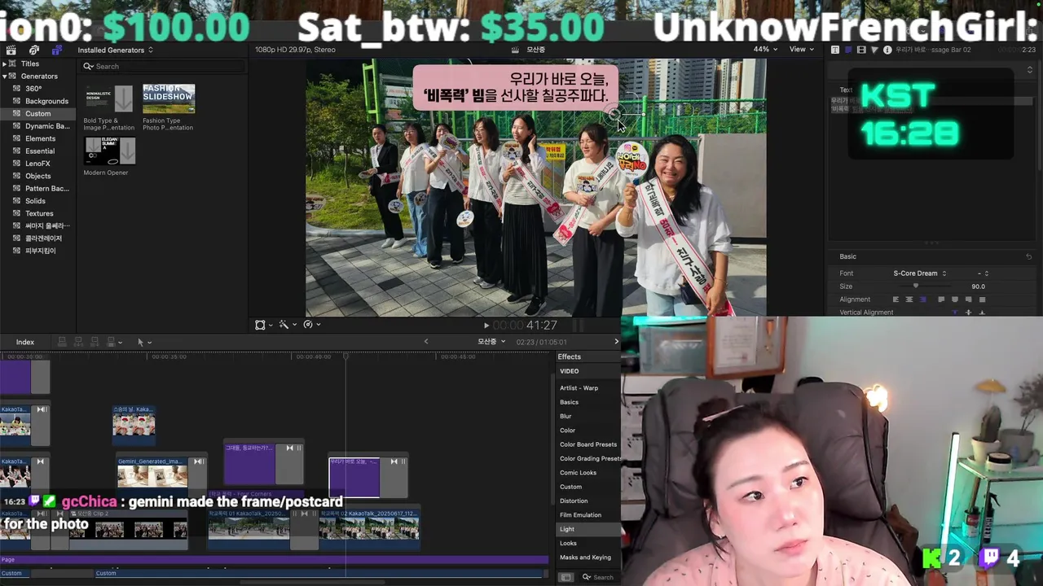This screenshot has width=1043, height=586.
Task: Toggle Effects browser layout icon
Action: 566,577
